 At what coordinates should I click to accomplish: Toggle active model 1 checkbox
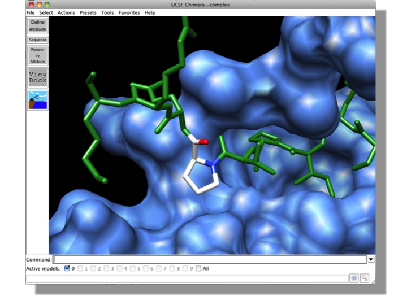point(80,268)
